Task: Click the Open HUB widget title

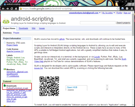Action: (x=72, y=87)
